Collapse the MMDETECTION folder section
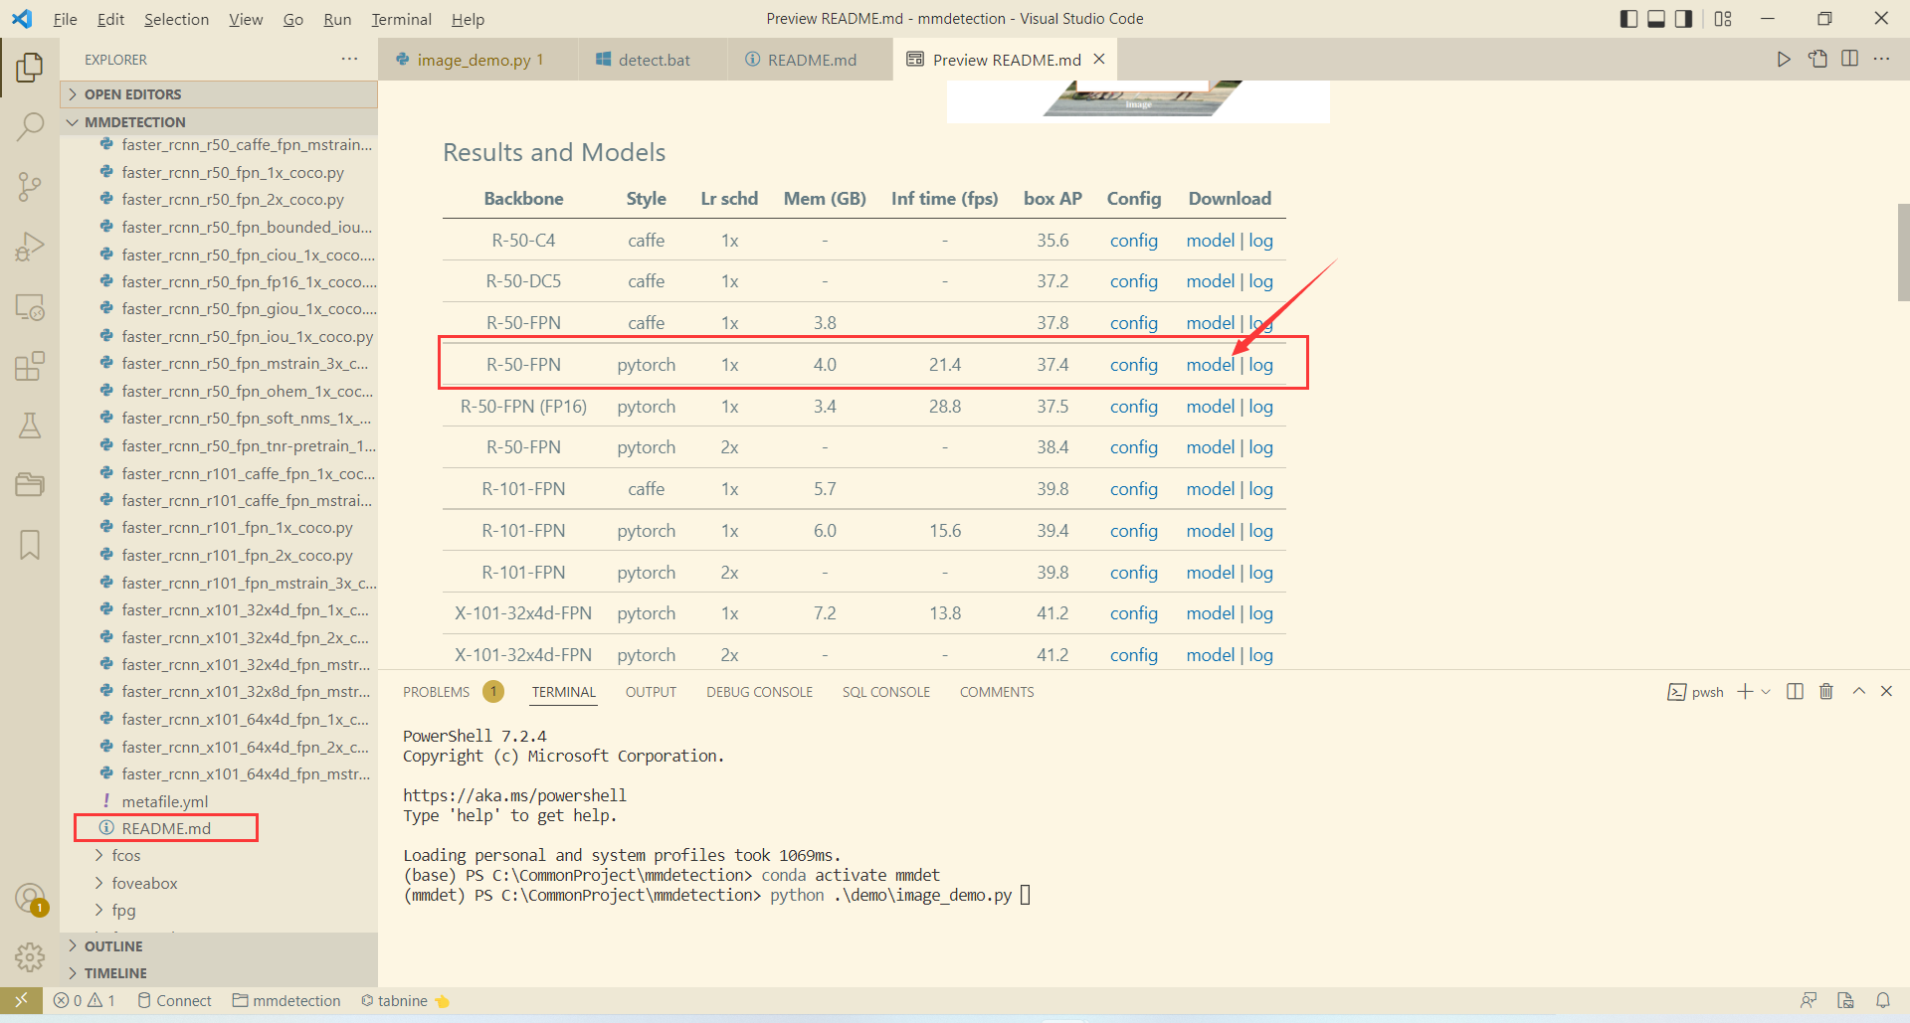This screenshot has width=1910, height=1023. coord(219,122)
